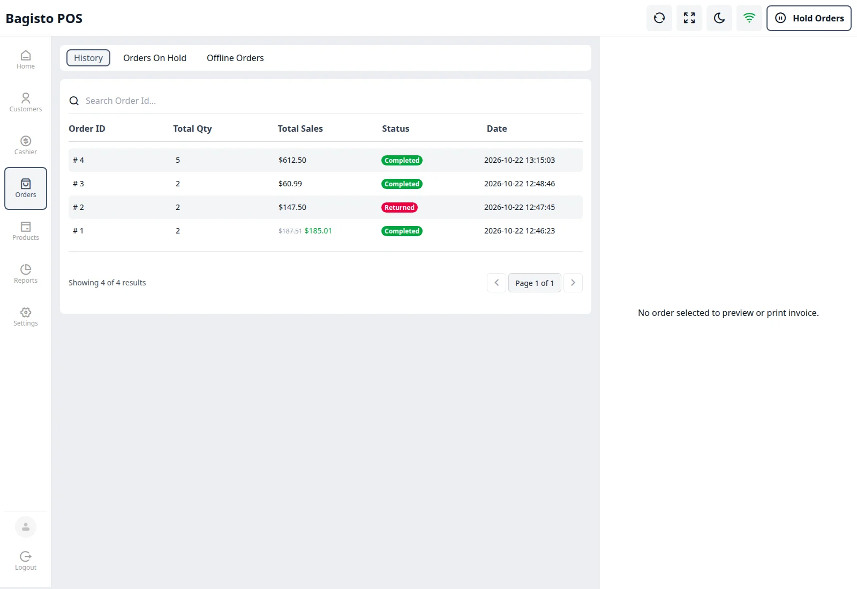Go to next page chevron
This screenshot has height=589, width=857.
tap(573, 283)
